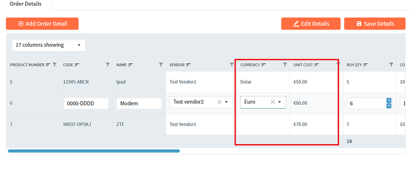This screenshot has width=412, height=183.
Task: Click the Modem name input field
Action: (x=139, y=103)
